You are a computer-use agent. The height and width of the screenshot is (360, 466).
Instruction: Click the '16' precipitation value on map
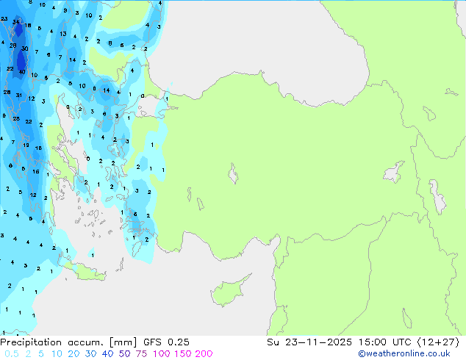pos(36,172)
